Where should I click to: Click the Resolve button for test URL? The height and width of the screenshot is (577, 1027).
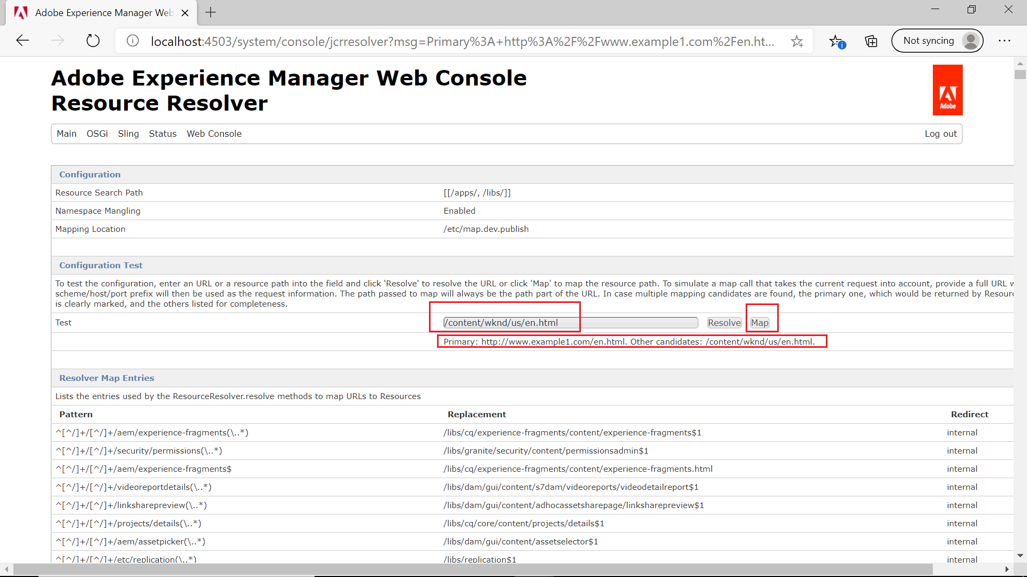[724, 323]
